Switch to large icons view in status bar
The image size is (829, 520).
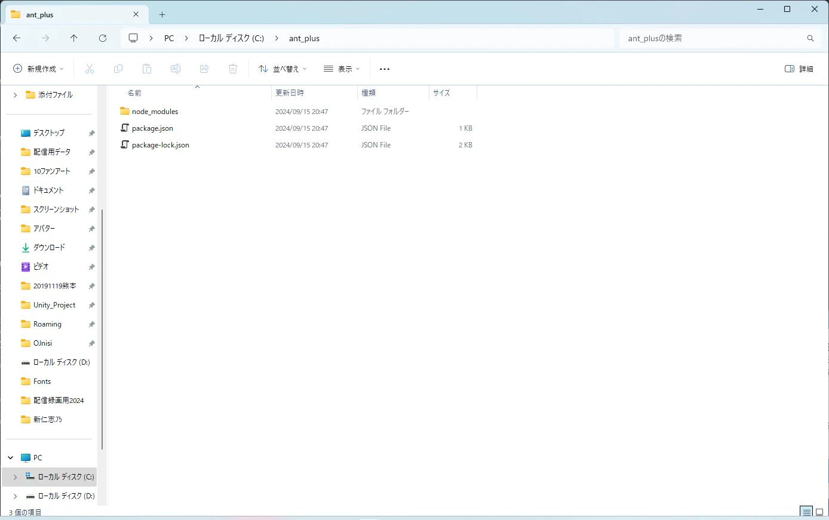point(819,512)
